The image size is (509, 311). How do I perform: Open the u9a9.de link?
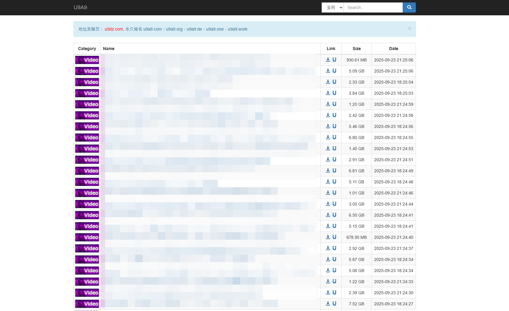click(x=194, y=29)
